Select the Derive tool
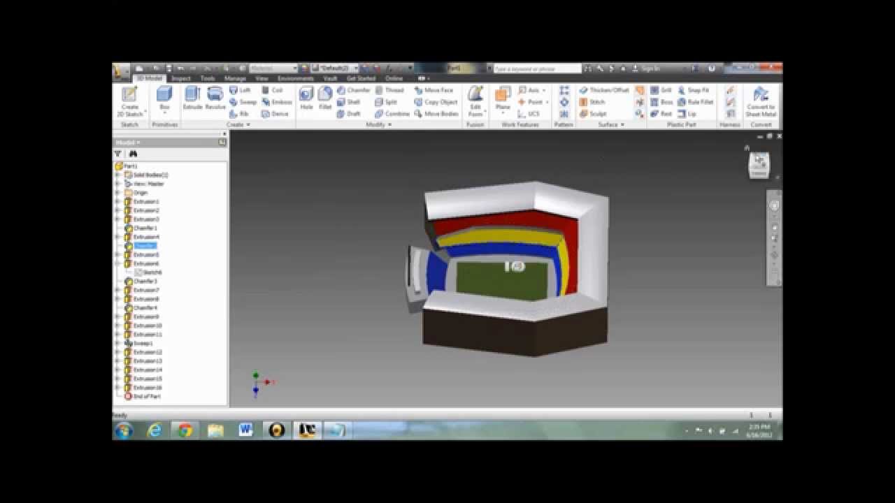 (x=275, y=114)
